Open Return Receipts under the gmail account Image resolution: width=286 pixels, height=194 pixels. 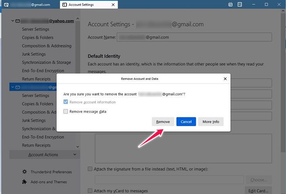tap(36, 145)
